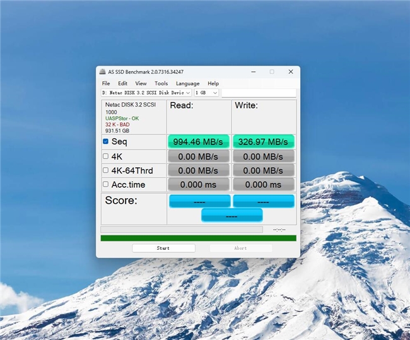This screenshot has width=410, height=340.
Task: Open the Tools menu
Action: [161, 83]
